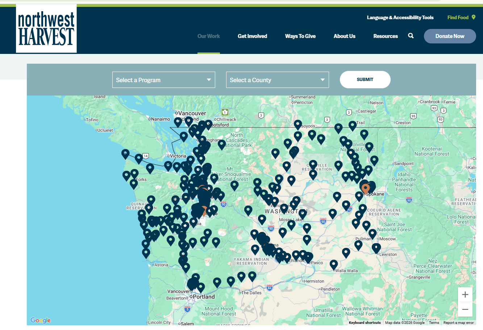Open the Select a Program dropdown
This screenshot has width=483, height=330.
pos(164,80)
